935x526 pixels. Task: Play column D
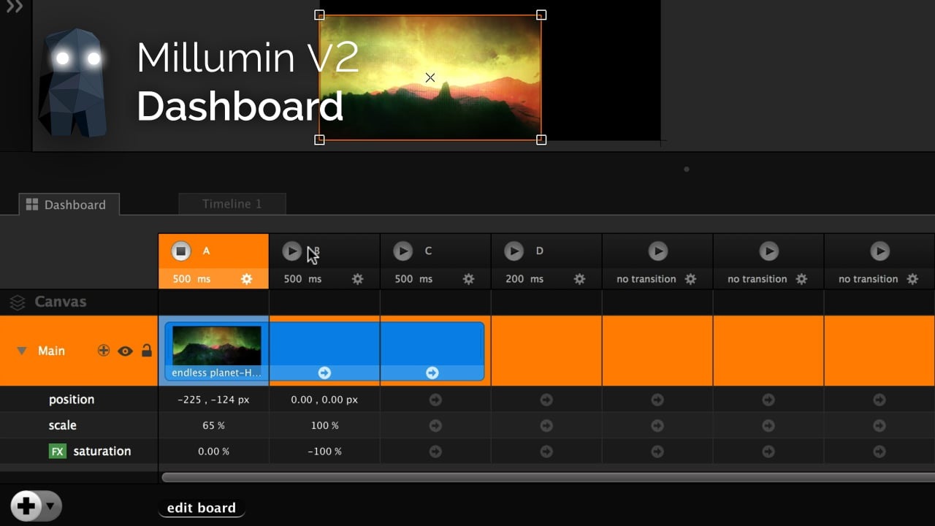514,251
